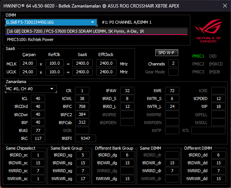Click the tRRD_L value 12

pos(127,106)
